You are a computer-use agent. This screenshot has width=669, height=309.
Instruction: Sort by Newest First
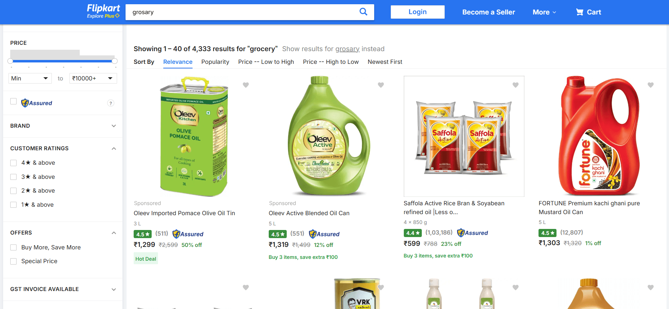pyautogui.click(x=385, y=62)
